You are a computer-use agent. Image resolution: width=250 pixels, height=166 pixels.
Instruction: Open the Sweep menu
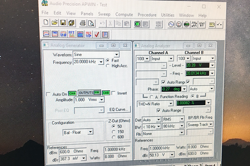point(104,15)
